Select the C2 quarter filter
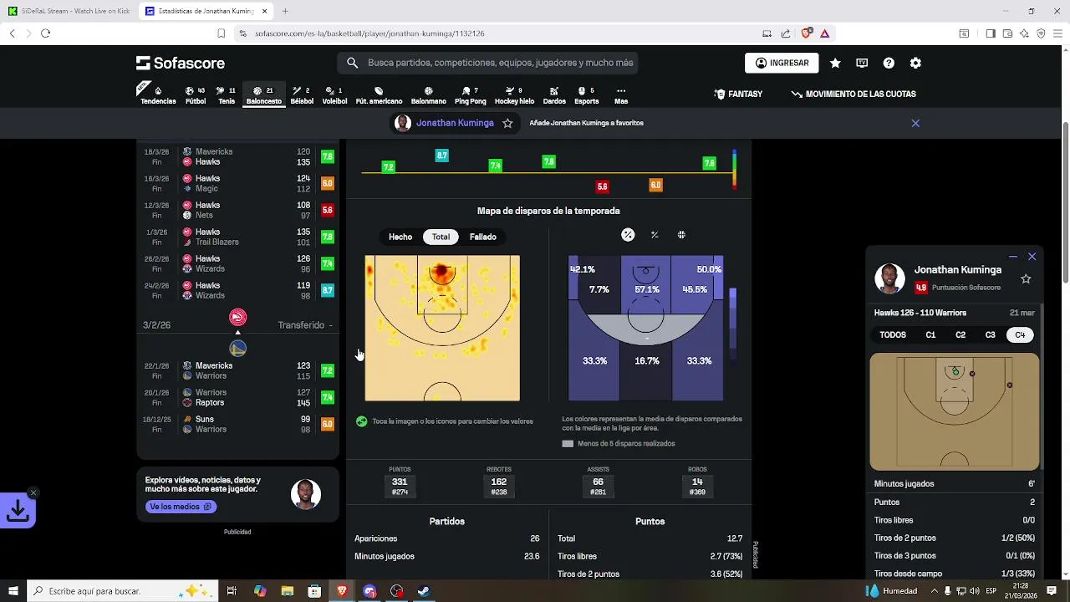The image size is (1070, 602). point(960,334)
